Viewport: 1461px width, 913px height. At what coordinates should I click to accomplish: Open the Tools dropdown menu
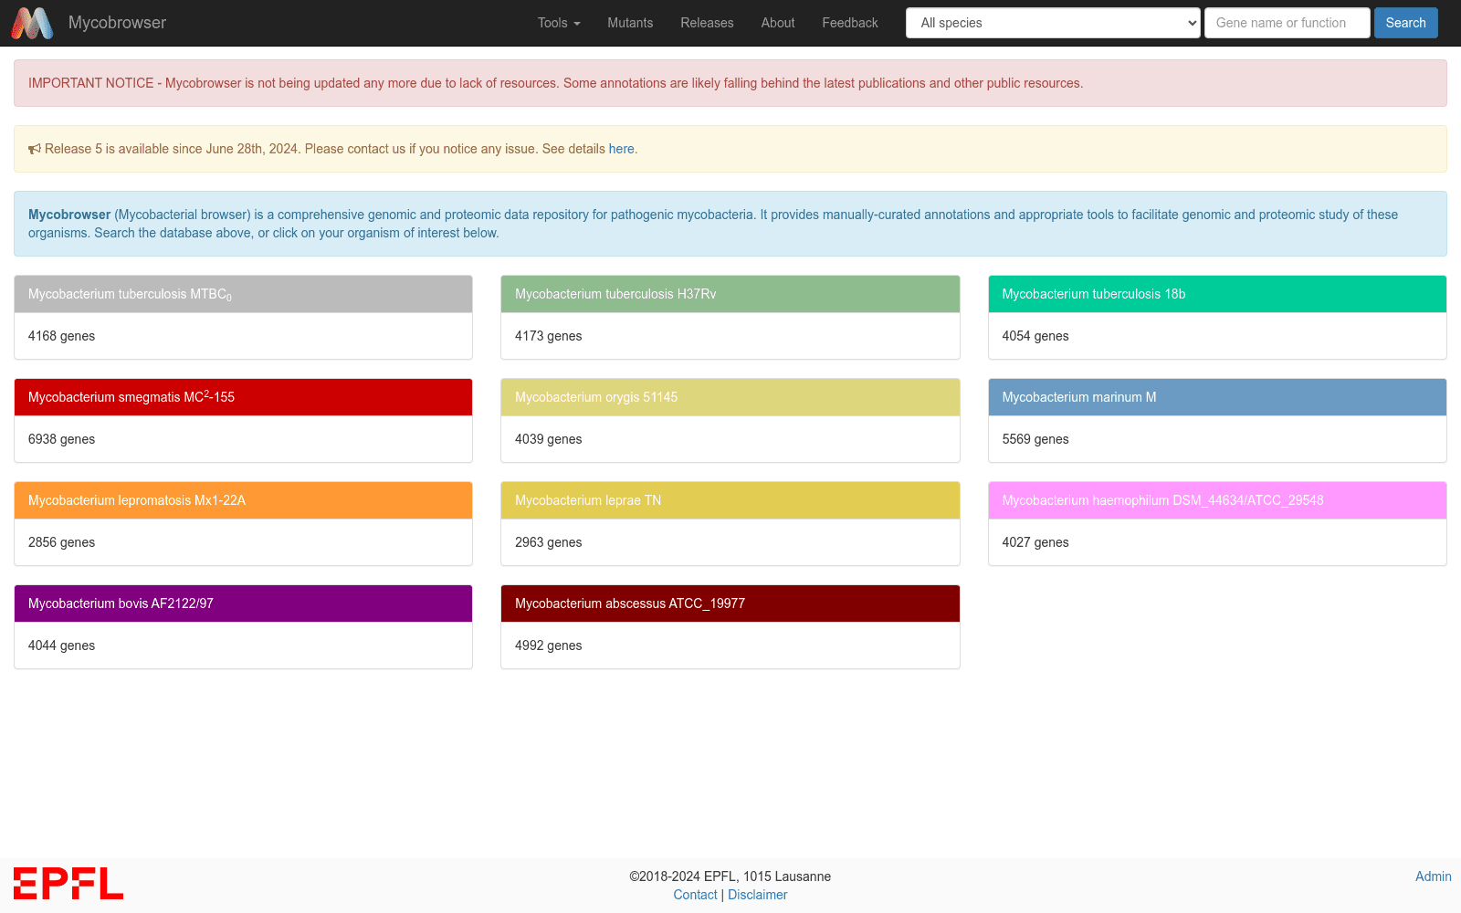pyautogui.click(x=559, y=23)
